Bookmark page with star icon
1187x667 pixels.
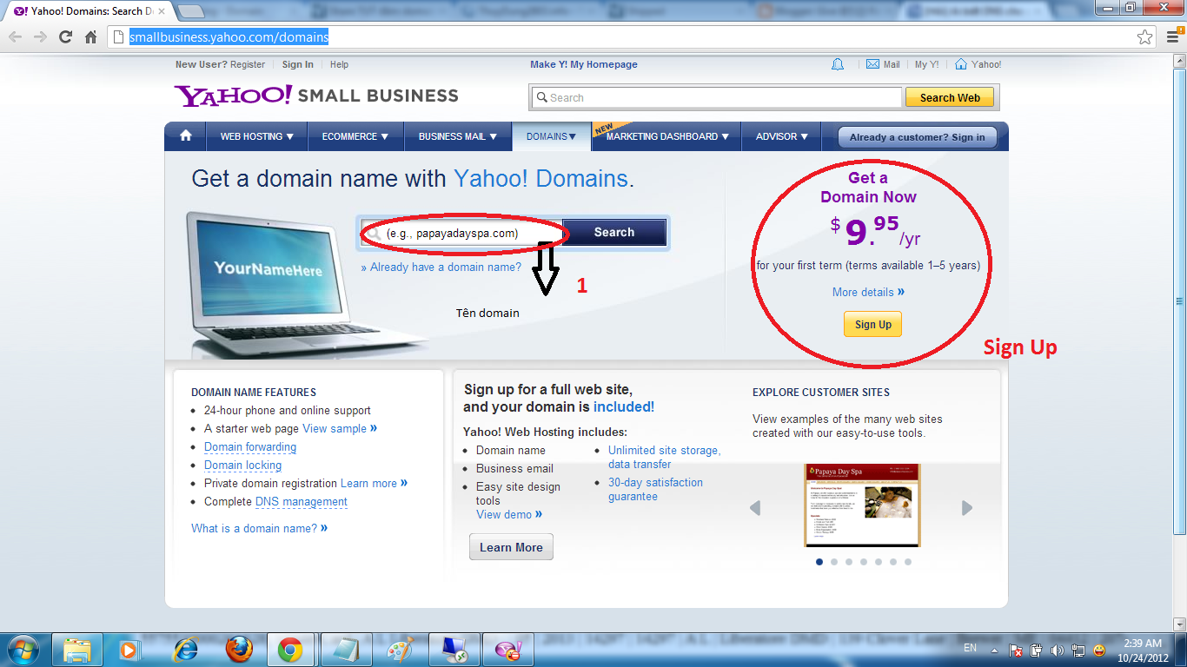1145,37
